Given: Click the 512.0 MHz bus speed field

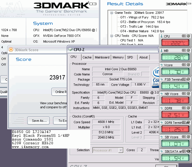Looking at the screenshot, I should click(106, 132).
